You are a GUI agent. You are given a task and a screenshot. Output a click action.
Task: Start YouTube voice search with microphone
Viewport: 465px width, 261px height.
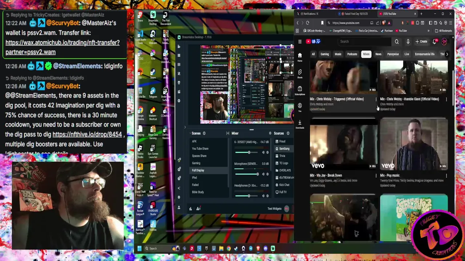(x=408, y=42)
